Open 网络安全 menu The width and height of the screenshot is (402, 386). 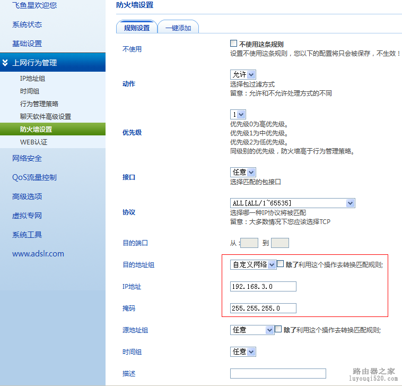[27, 158]
